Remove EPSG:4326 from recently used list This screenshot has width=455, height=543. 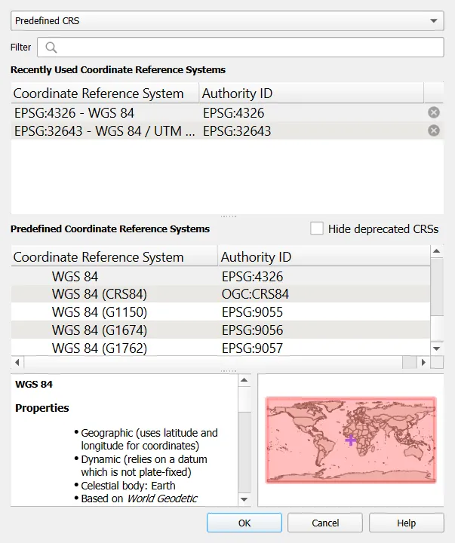434,112
